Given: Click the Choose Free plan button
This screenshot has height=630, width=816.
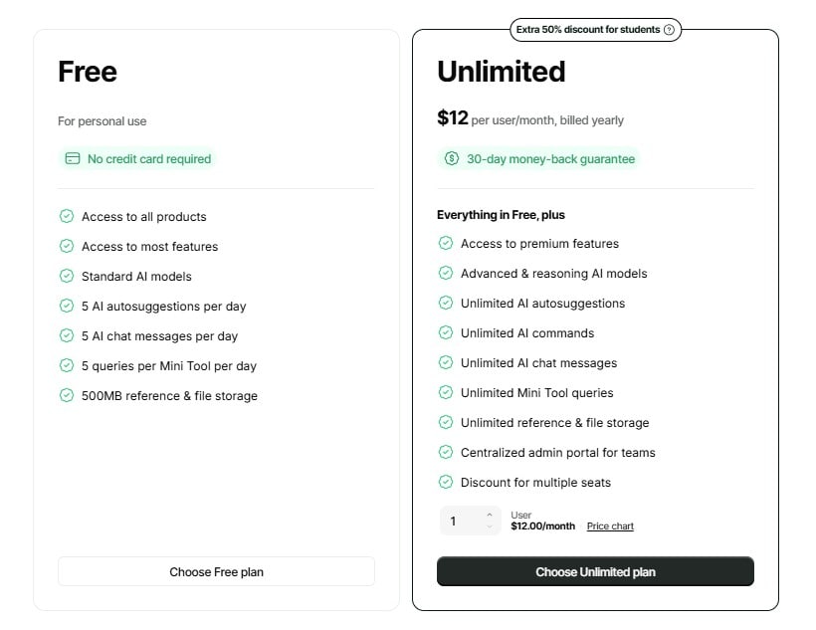Looking at the screenshot, I should 215,571.
